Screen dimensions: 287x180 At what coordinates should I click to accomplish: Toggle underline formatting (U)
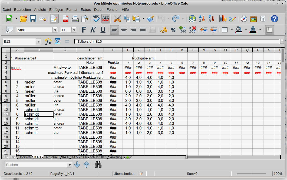click(x=103, y=30)
